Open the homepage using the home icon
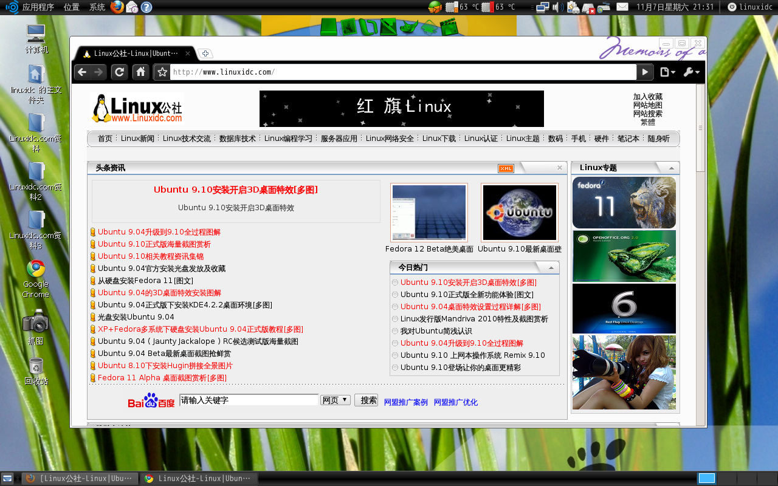Image resolution: width=778 pixels, height=486 pixels. [141, 72]
